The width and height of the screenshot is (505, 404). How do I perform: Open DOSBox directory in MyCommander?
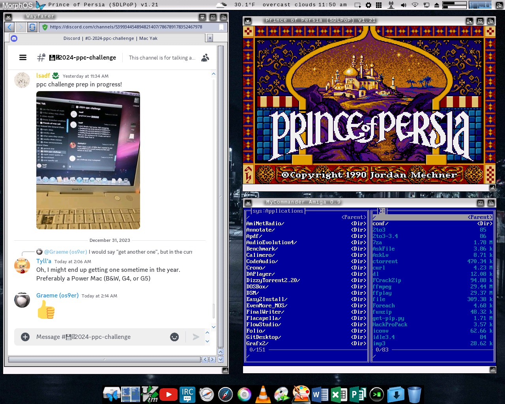(x=307, y=286)
